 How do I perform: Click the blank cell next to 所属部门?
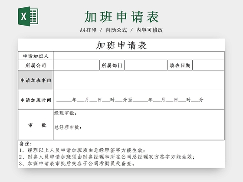(146, 65)
